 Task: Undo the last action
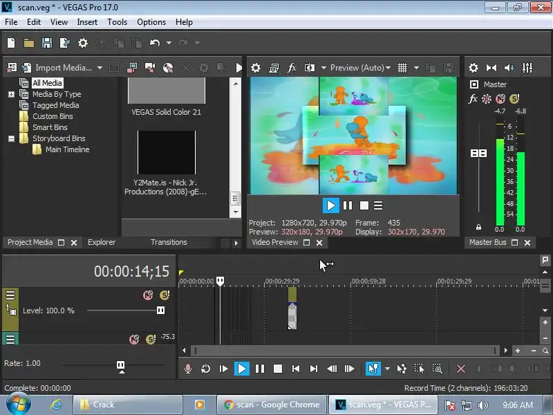[155, 43]
